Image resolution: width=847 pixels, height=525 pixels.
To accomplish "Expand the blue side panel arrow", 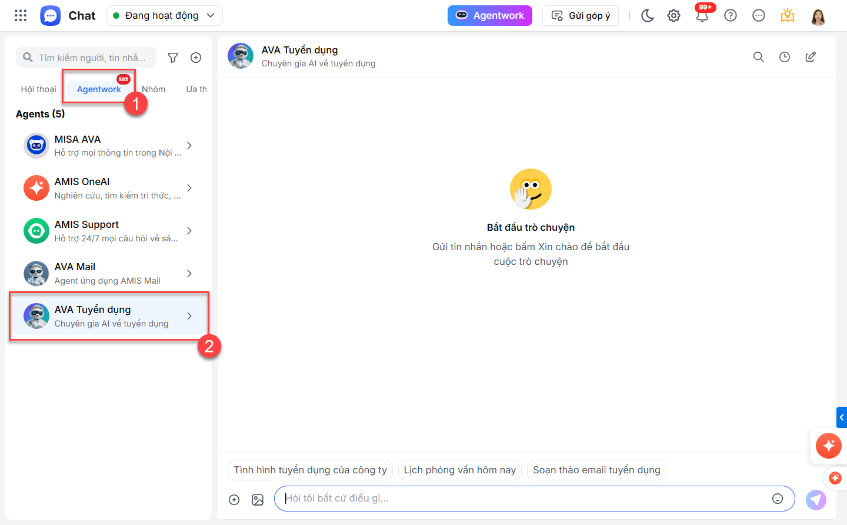I will tap(842, 418).
